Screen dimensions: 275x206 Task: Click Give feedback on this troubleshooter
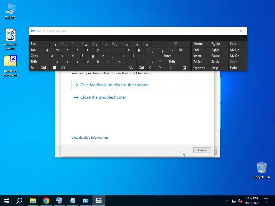tap(140, 85)
